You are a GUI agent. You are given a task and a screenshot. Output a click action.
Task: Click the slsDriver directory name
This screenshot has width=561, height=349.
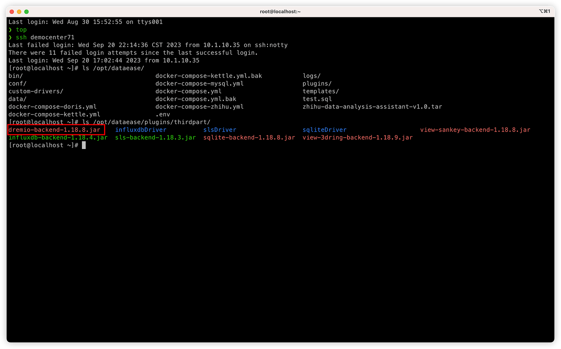220,129
